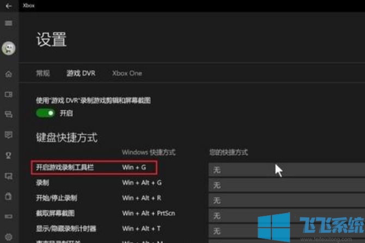Open the messages icon in sidebar
This screenshot has height=243, width=365.
(8, 134)
